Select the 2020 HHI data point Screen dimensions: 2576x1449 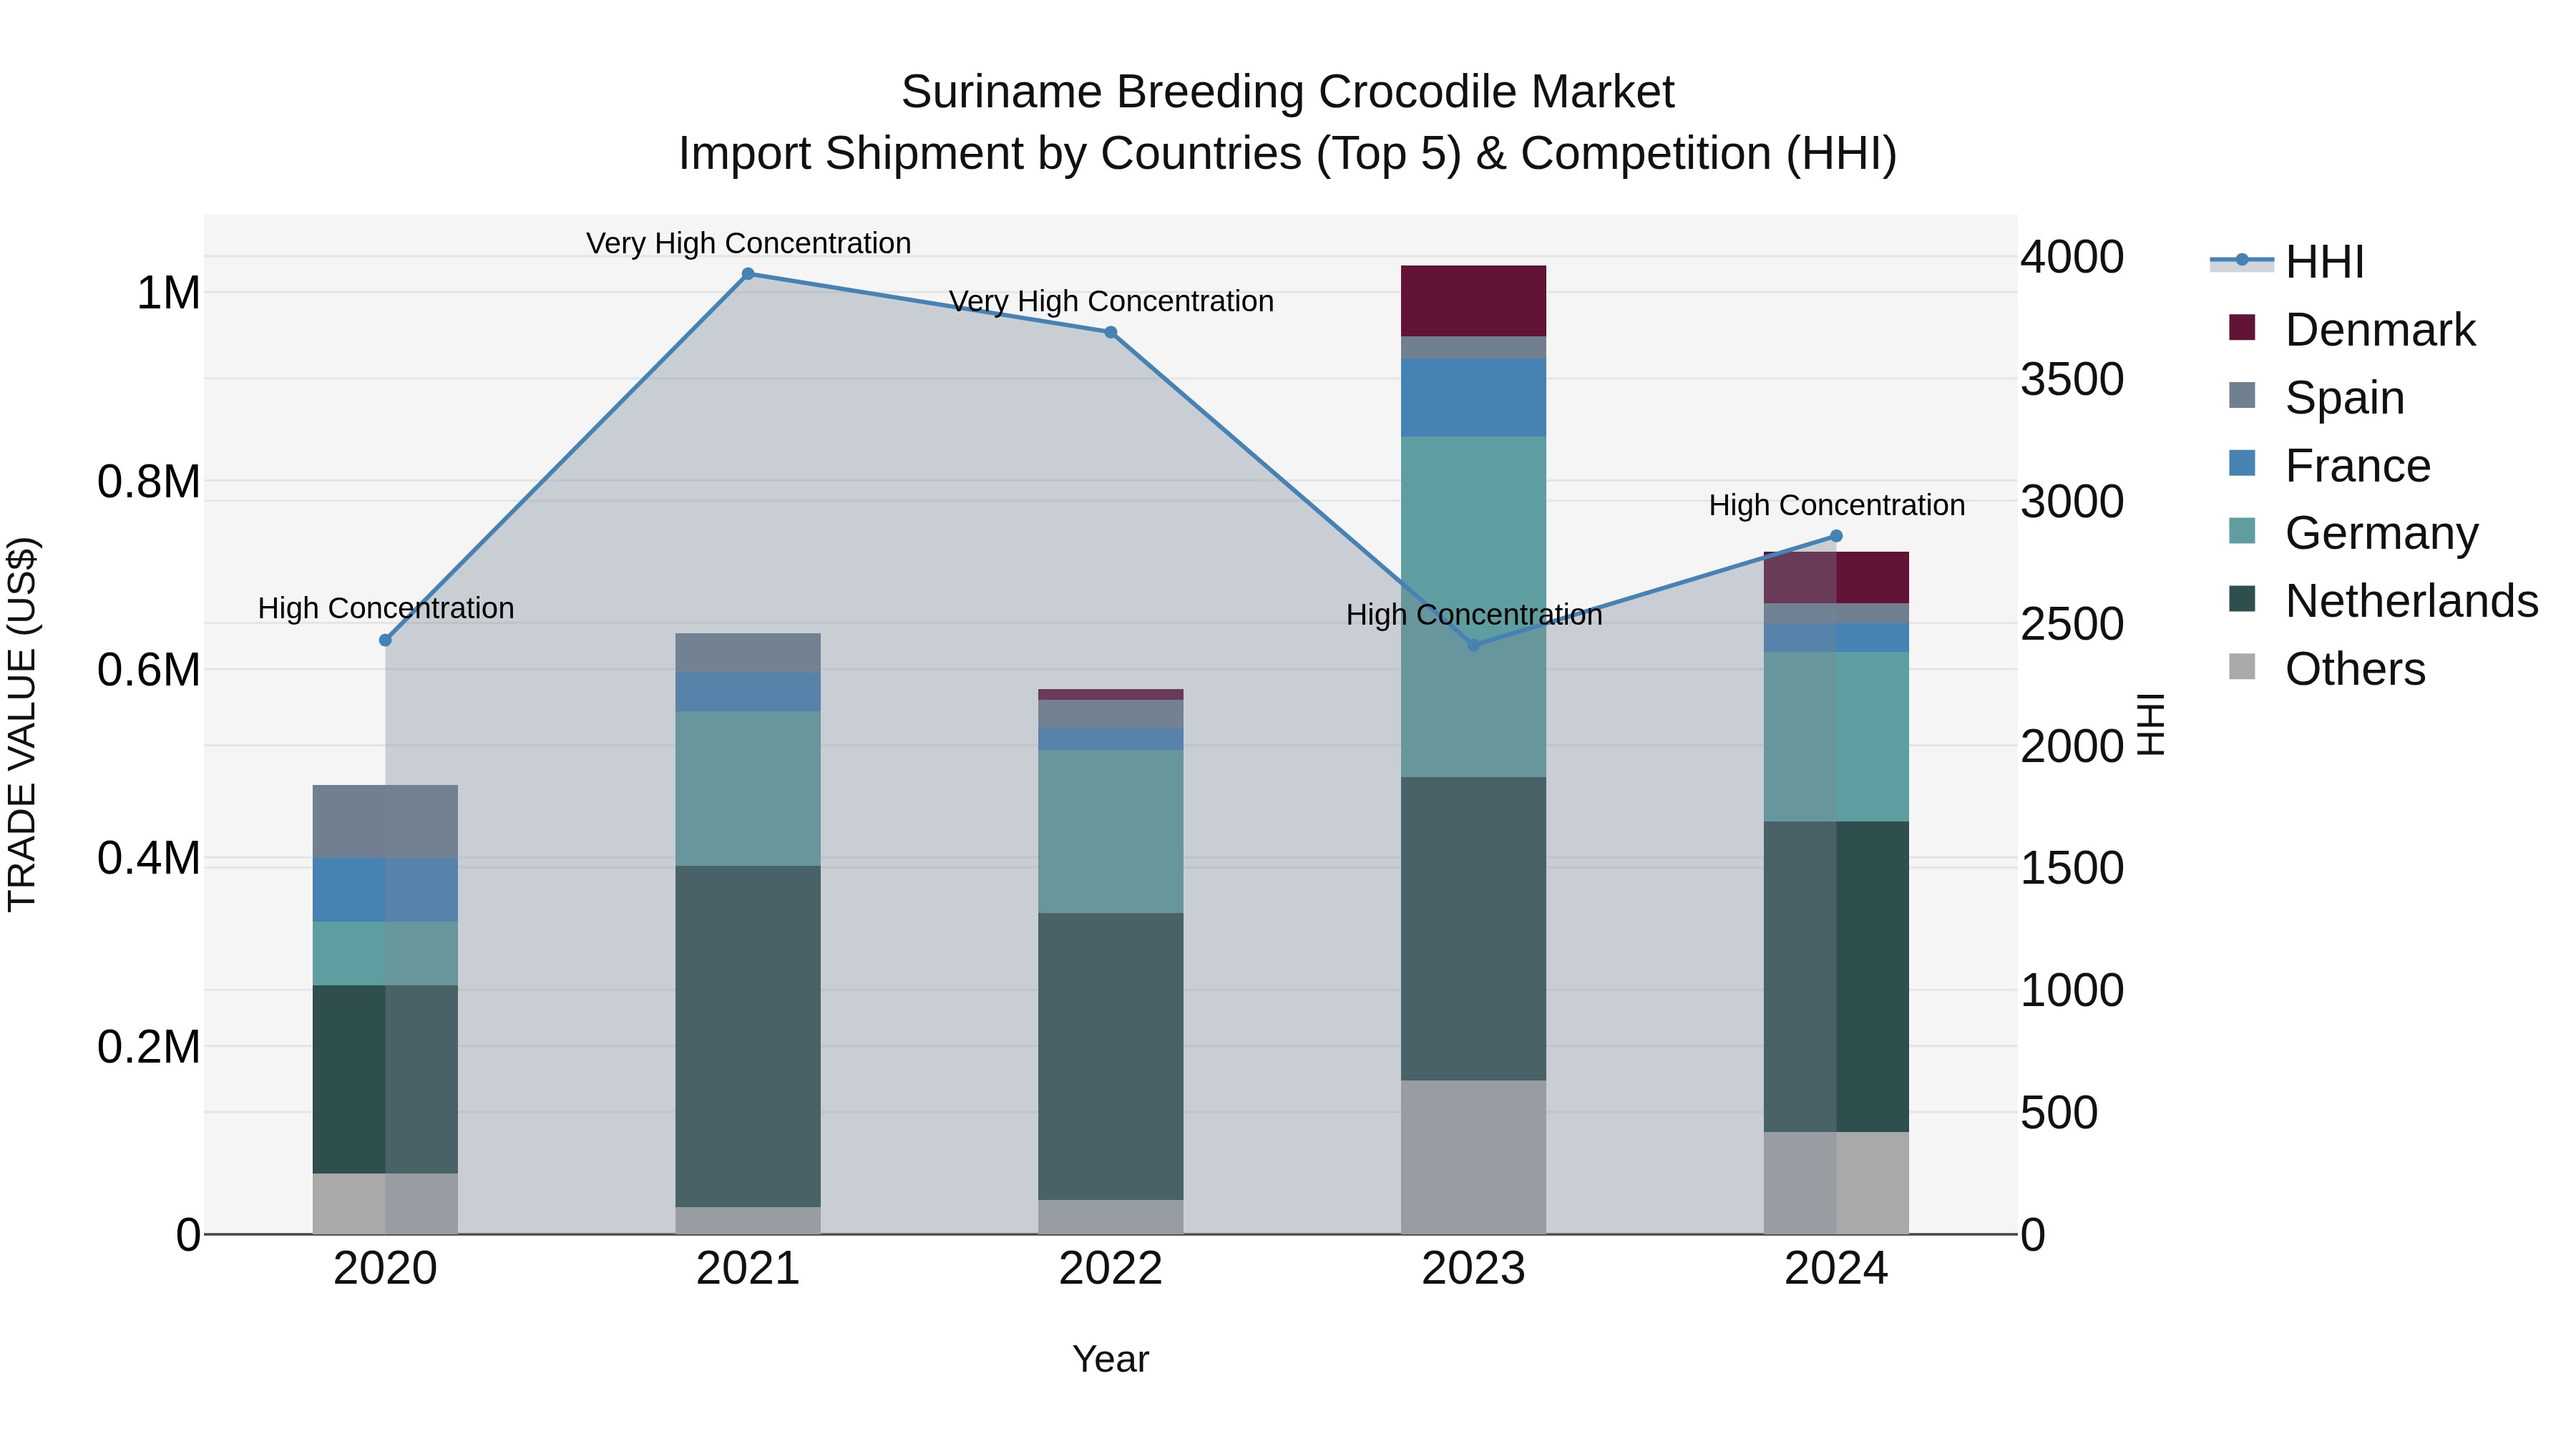click(x=386, y=640)
